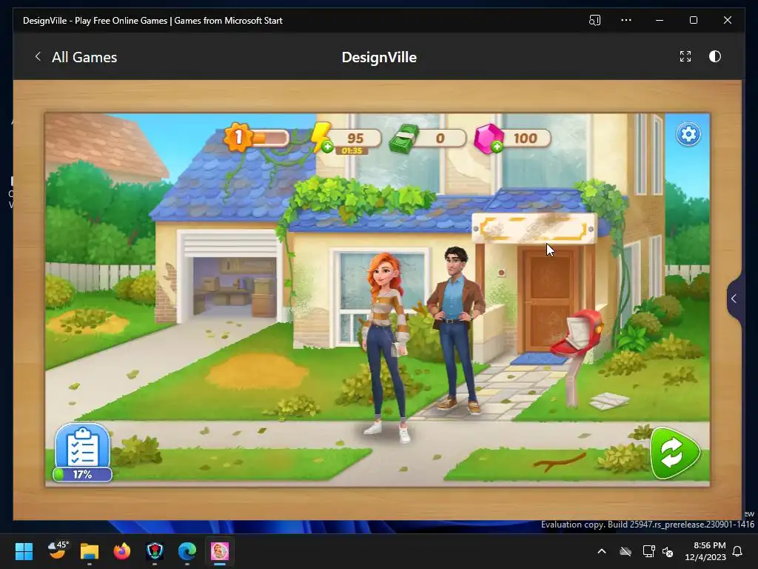The width and height of the screenshot is (758, 569).
Task: Click the DesignVille page title
Action: (x=379, y=57)
